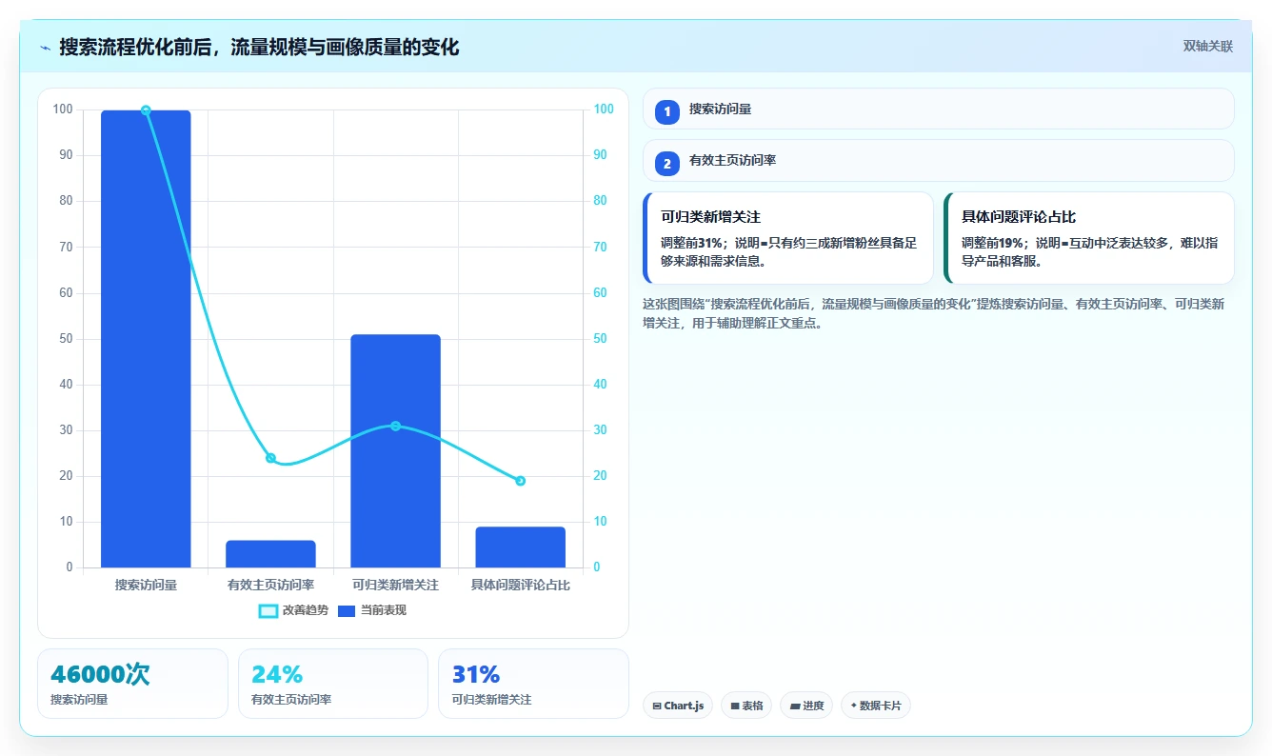Open the 可归类新增关注 card
Screen dimensions: 1272x756
[788, 238]
